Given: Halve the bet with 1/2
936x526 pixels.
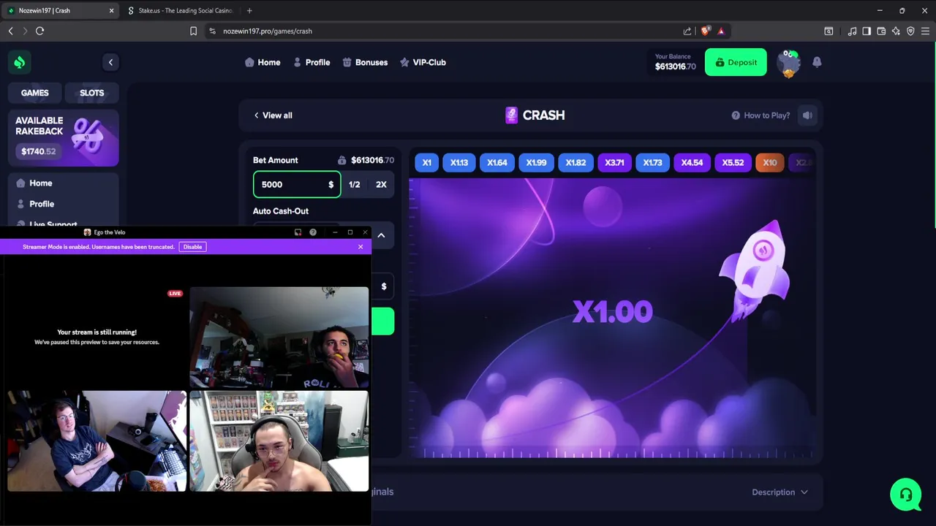Looking at the screenshot, I should tap(355, 185).
